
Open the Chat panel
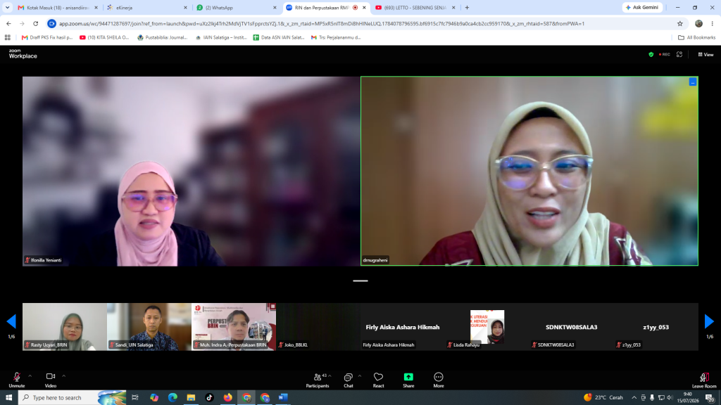[x=348, y=380]
